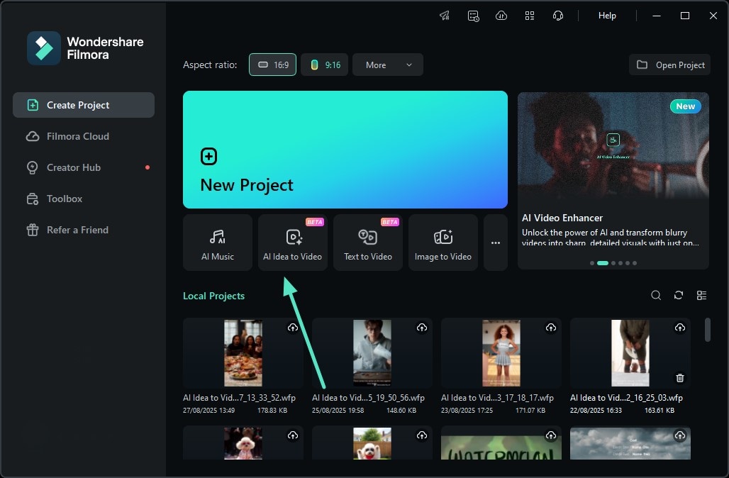Show more AI tools via ellipsis button

[x=496, y=243]
